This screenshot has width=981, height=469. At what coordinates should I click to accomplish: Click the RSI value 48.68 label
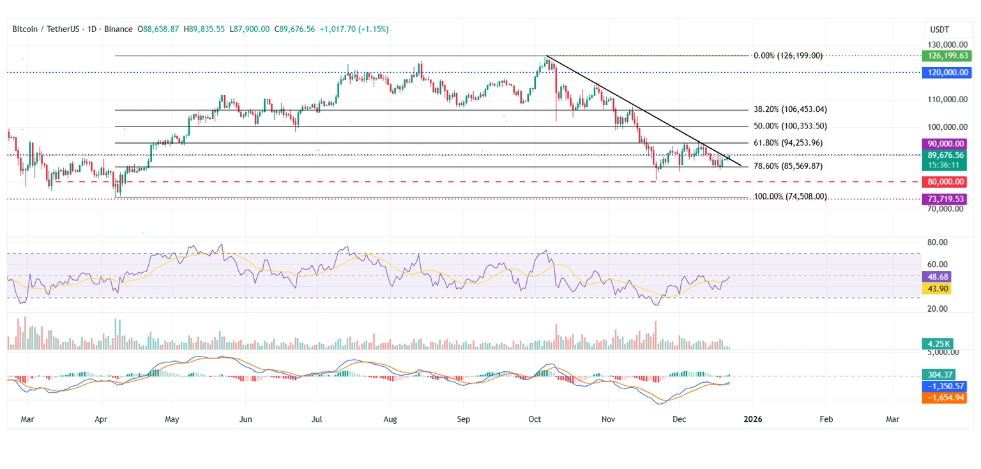click(938, 277)
